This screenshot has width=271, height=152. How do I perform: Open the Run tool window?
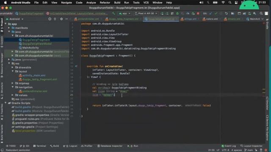tap(133, 146)
